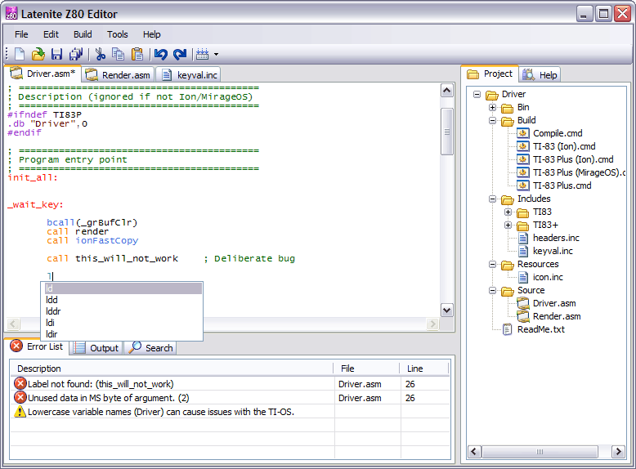This screenshot has height=469, width=636.
Task: Select headers.inc file icon
Action: coord(523,238)
